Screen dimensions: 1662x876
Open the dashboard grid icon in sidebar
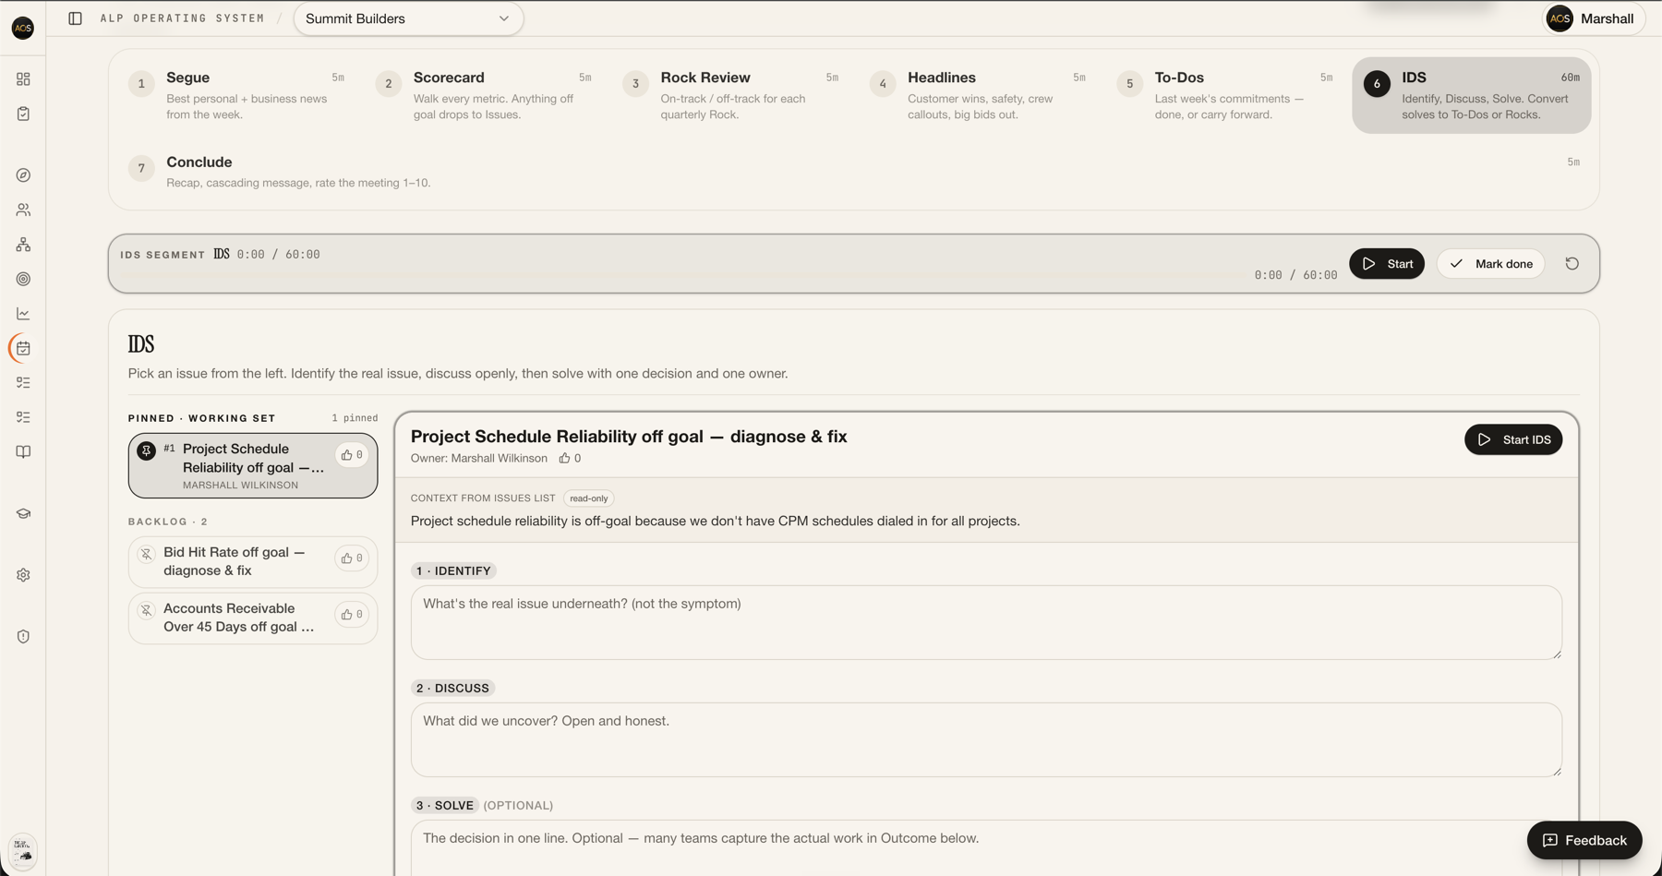pyautogui.click(x=23, y=79)
